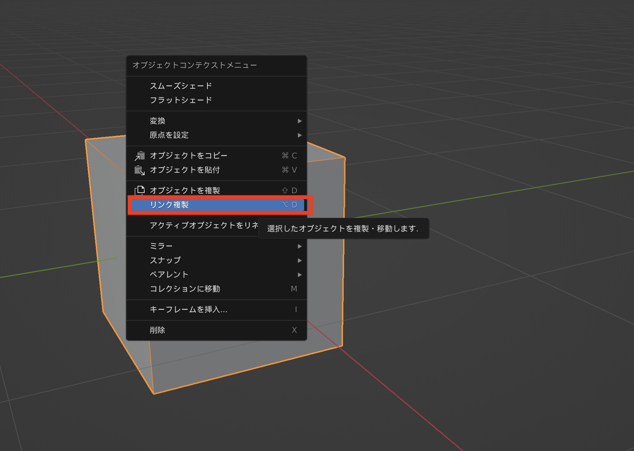634x451 pixels.
Task: Expand the 原点を設定 submenu arrow
Action: pyautogui.click(x=300, y=135)
